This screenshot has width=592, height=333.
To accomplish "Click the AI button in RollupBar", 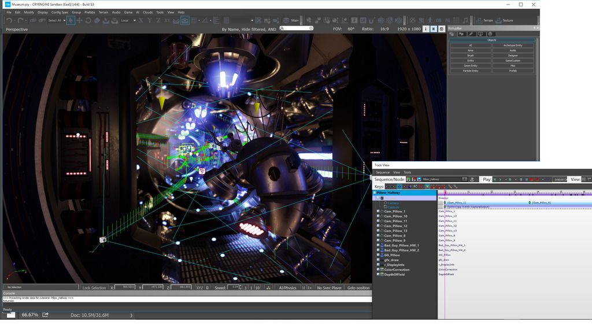I will coord(471,45).
